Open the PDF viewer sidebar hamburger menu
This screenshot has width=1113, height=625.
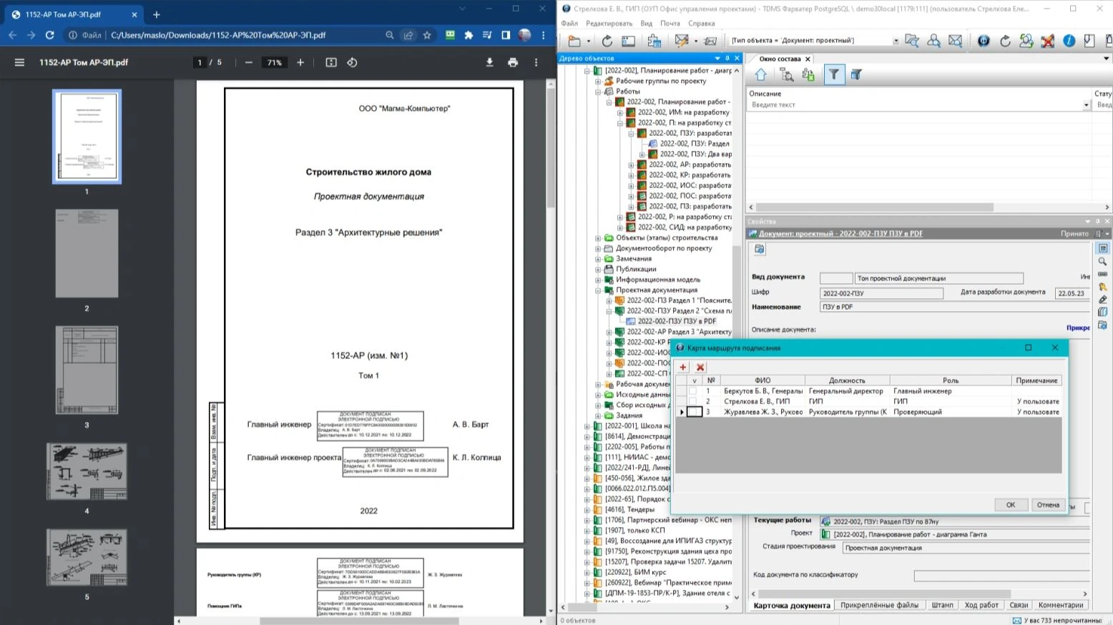coord(19,62)
